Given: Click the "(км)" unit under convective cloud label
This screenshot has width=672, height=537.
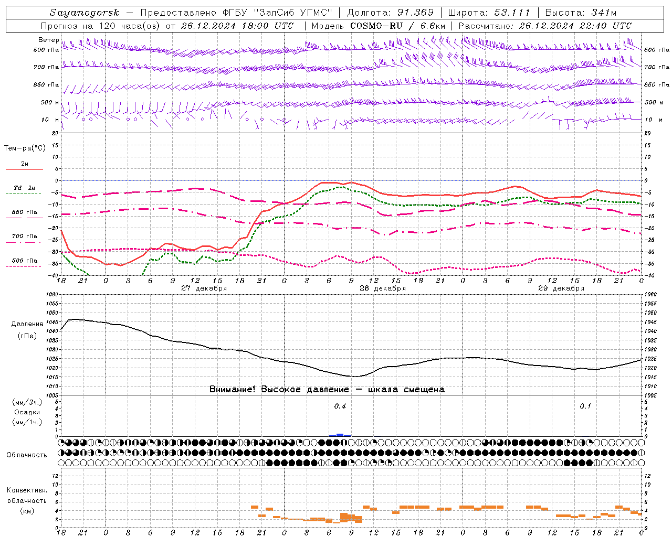Looking at the screenshot, I should 27,511.
